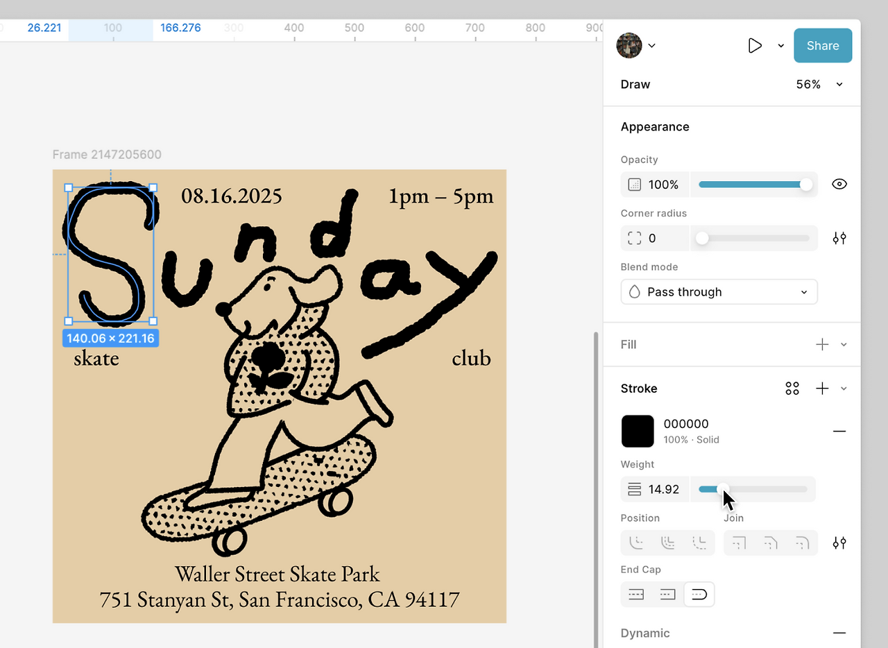Add a new stroke

[822, 389]
